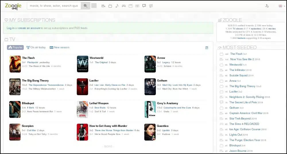Screen dimensions: 287x154
Task: Open Now You See Me 2 link
Action: [x=242, y=59]
